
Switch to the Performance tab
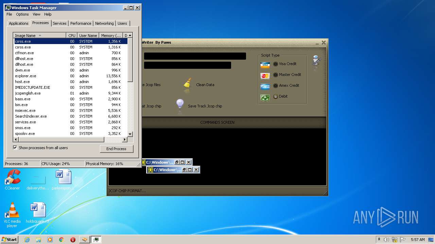click(x=81, y=23)
